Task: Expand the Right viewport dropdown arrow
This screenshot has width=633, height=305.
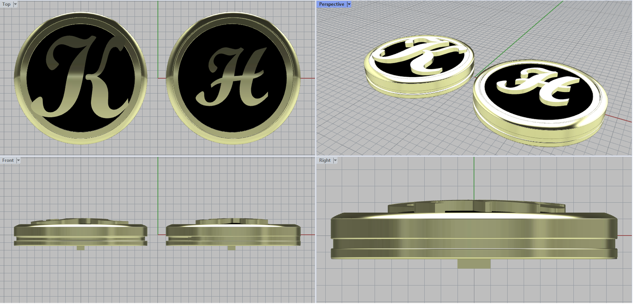Action: click(x=335, y=160)
